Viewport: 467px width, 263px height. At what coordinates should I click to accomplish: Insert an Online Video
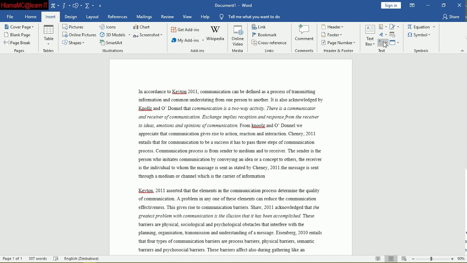click(238, 35)
